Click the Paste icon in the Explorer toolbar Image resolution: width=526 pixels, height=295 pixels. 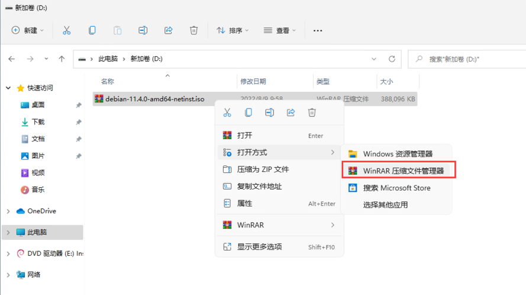[x=117, y=31]
